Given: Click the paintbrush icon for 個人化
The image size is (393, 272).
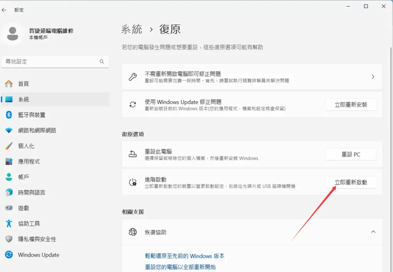Looking at the screenshot, I should pos(9,146).
